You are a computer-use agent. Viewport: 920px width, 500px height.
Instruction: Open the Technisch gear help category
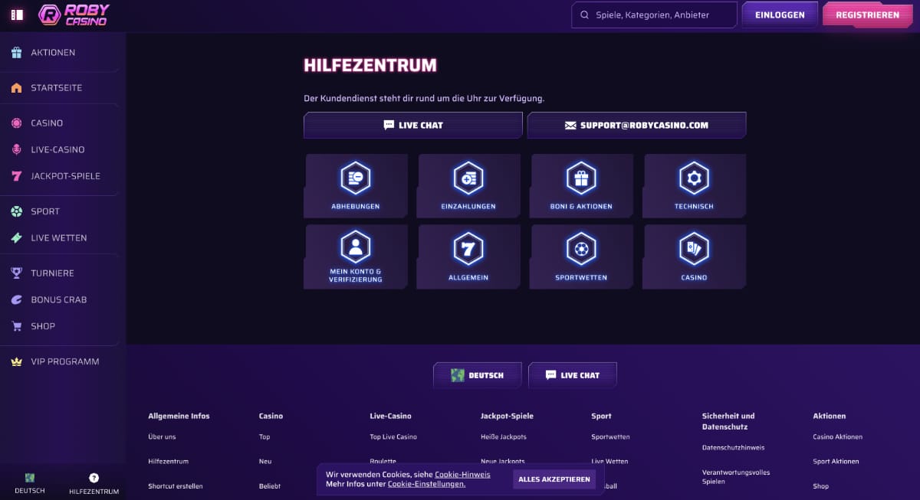pyautogui.click(x=694, y=186)
